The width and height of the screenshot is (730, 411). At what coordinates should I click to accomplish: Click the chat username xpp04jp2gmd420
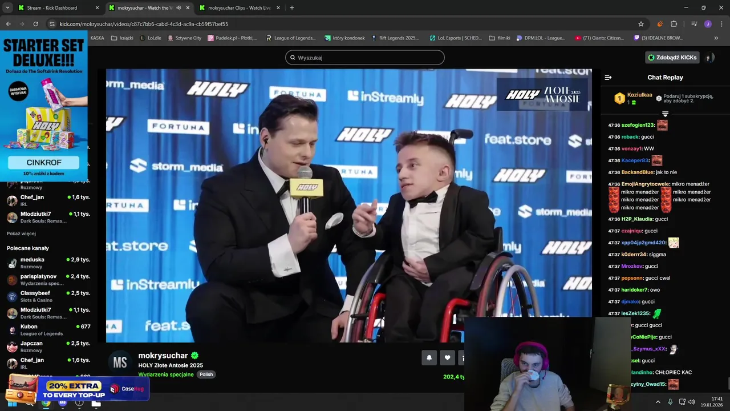pos(643,243)
